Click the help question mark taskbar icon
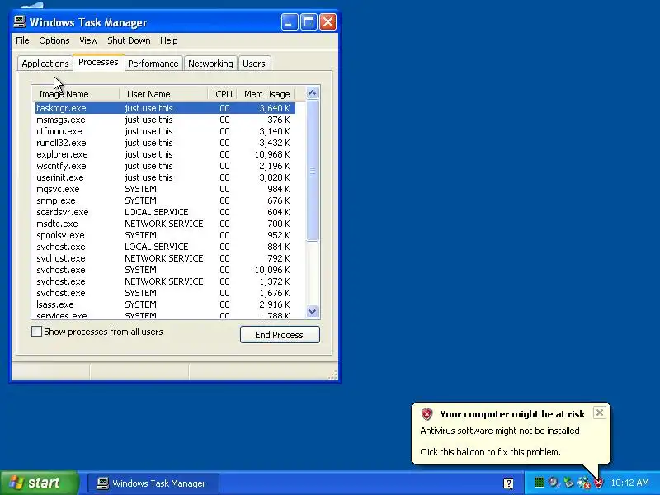 coord(508,483)
